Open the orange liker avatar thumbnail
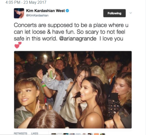 click(x=96, y=134)
